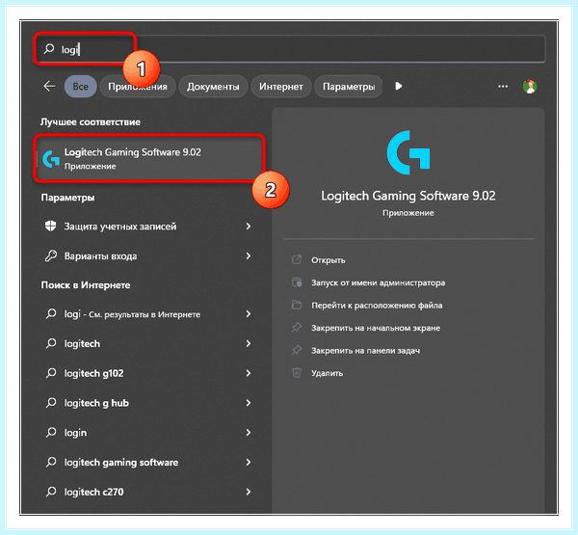
Task: Switch to the 'Интернет' filter tab
Action: point(281,87)
